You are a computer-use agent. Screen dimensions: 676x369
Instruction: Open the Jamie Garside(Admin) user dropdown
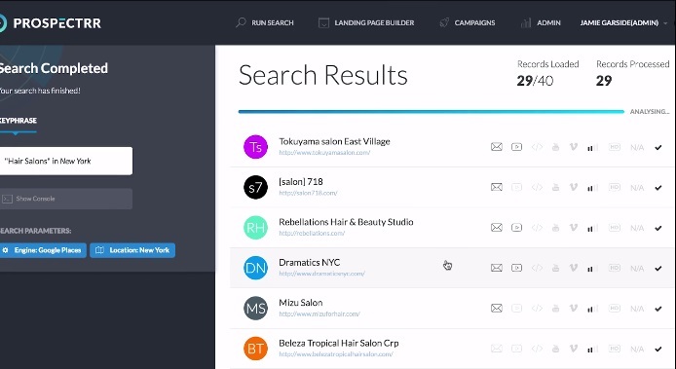623,22
